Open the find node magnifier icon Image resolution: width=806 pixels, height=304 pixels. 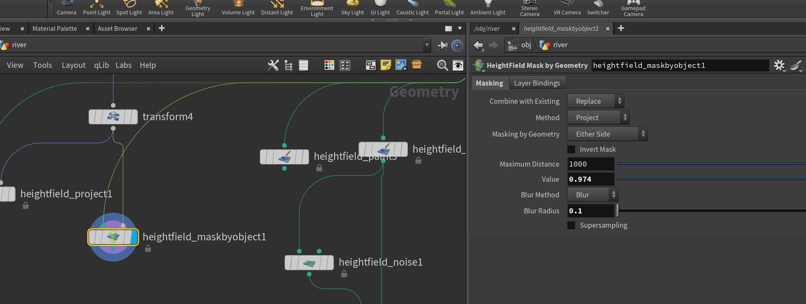(x=442, y=65)
